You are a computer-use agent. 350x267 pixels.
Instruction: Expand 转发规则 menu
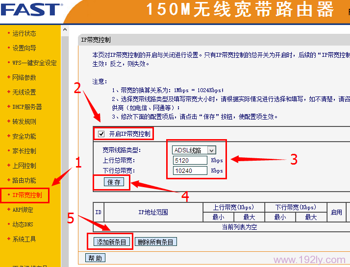point(24,121)
